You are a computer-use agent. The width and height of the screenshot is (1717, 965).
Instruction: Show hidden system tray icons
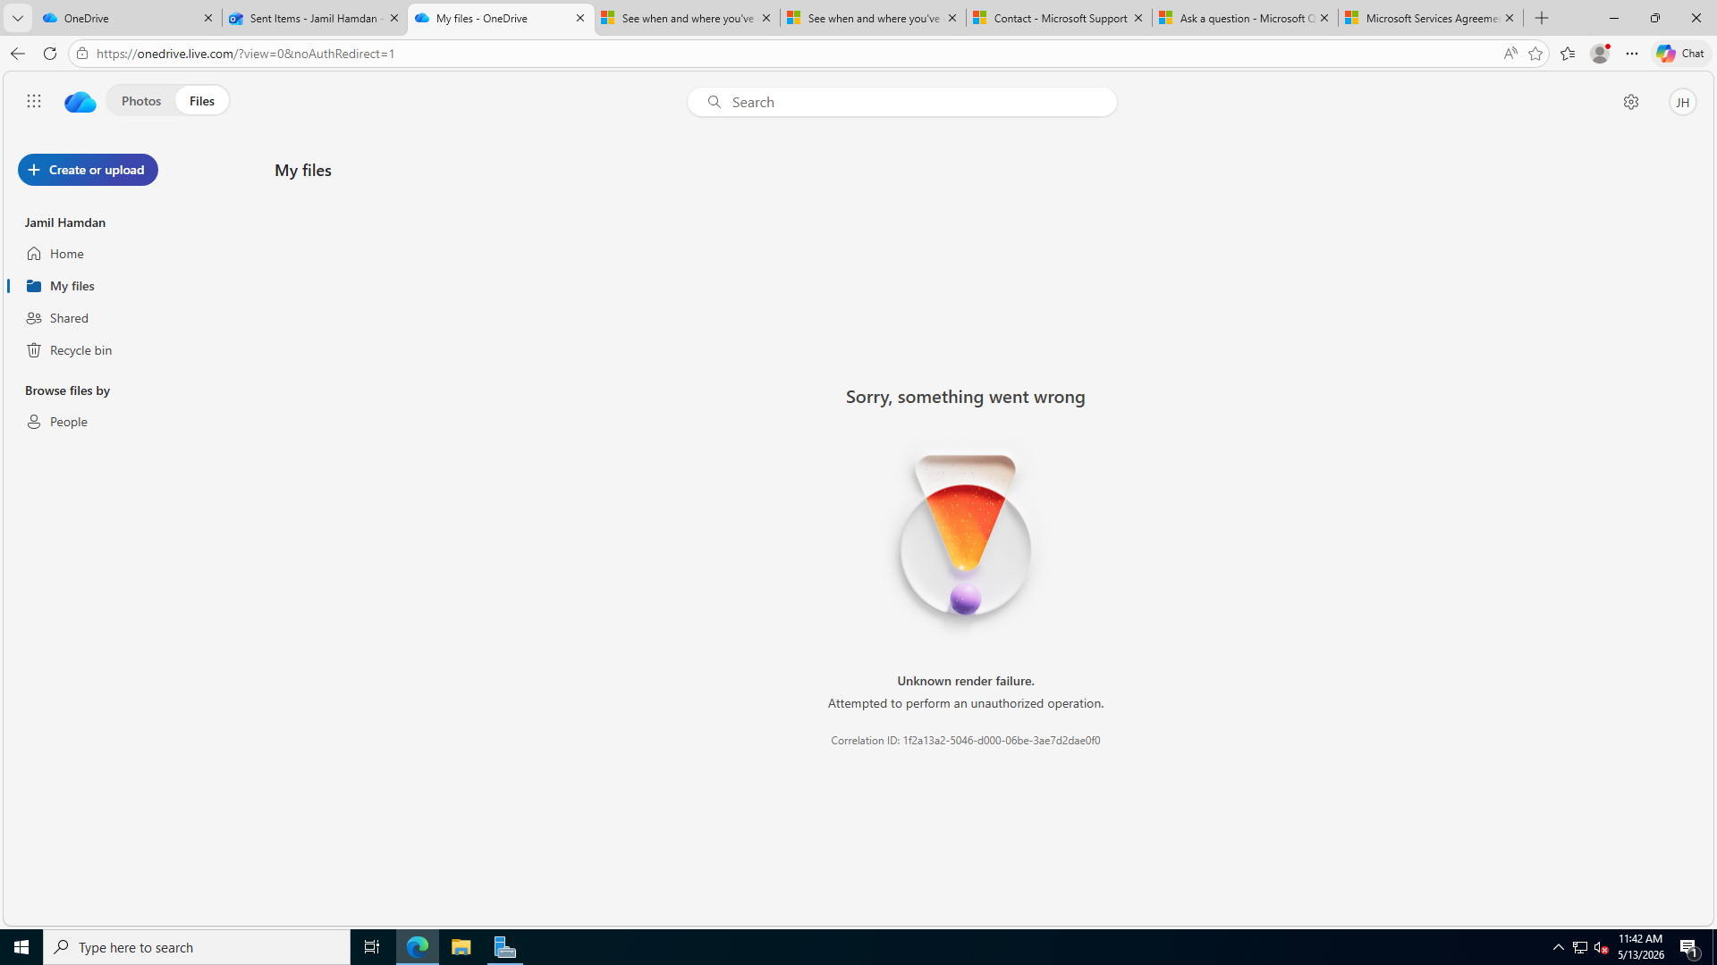point(1558,947)
